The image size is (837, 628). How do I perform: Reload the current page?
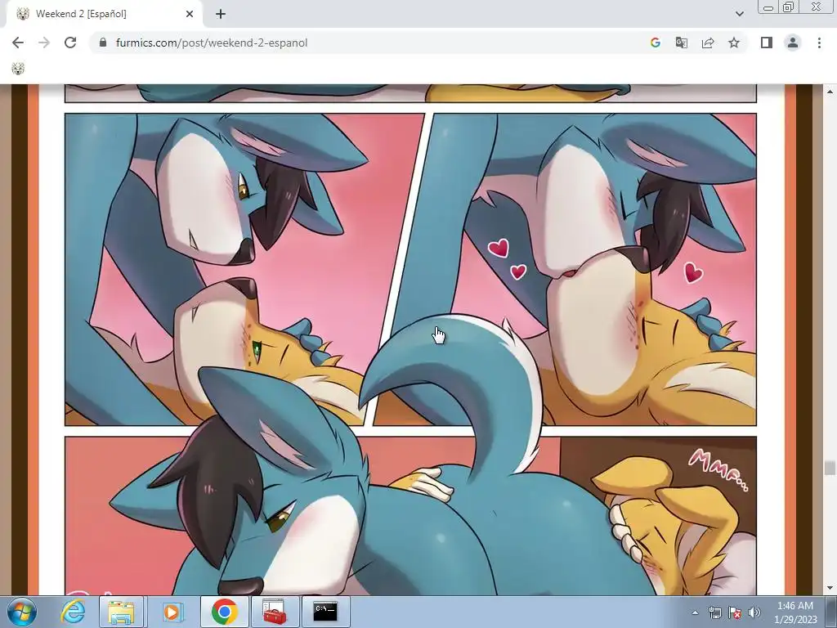coord(70,43)
